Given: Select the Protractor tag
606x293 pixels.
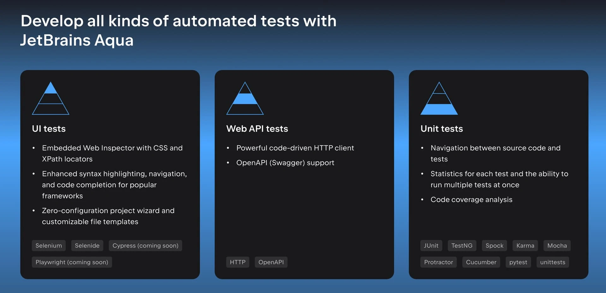Looking at the screenshot, I should (x=438, y=262).
